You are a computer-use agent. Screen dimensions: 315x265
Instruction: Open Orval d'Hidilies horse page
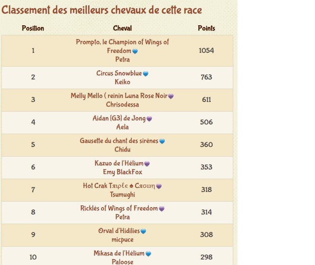point(119,231)
